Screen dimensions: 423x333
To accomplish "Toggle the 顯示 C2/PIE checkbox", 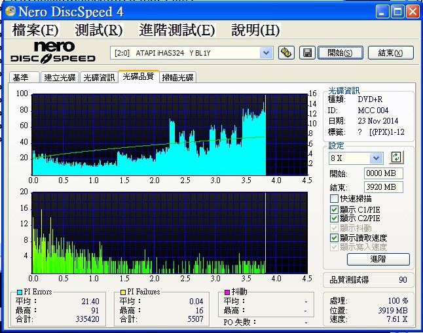I will 334,218.
